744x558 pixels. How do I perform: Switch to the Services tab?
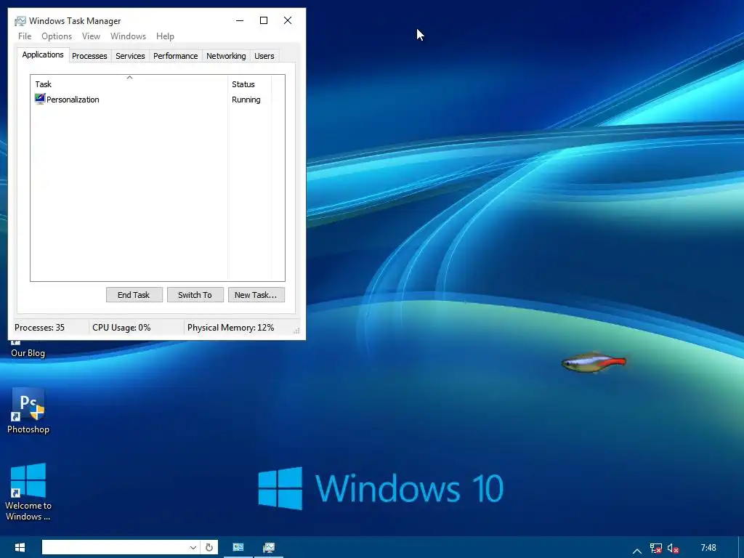(x=130, y=56)
